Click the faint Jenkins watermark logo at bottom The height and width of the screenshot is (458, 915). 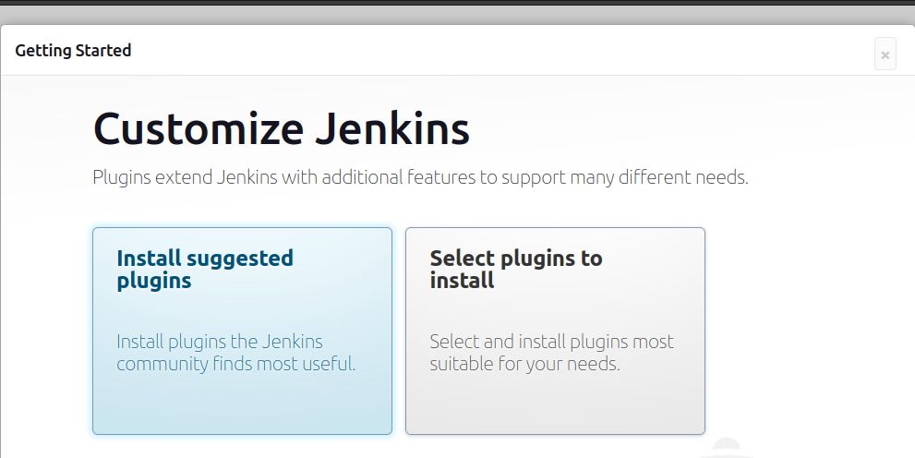pyautogui.click(x=728, y=447)
